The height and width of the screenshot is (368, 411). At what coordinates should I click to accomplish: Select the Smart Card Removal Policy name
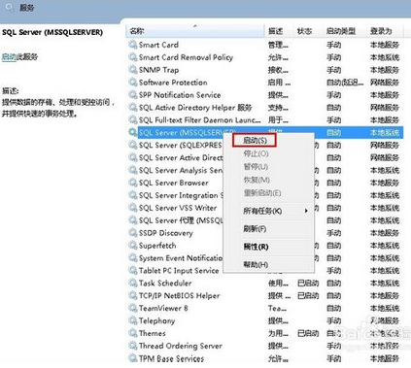tap(186, 57)
